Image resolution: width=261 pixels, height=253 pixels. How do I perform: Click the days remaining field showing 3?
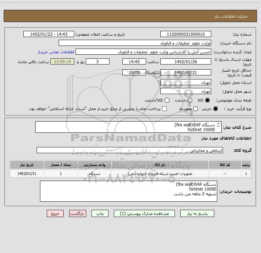(x=98, y=61)
